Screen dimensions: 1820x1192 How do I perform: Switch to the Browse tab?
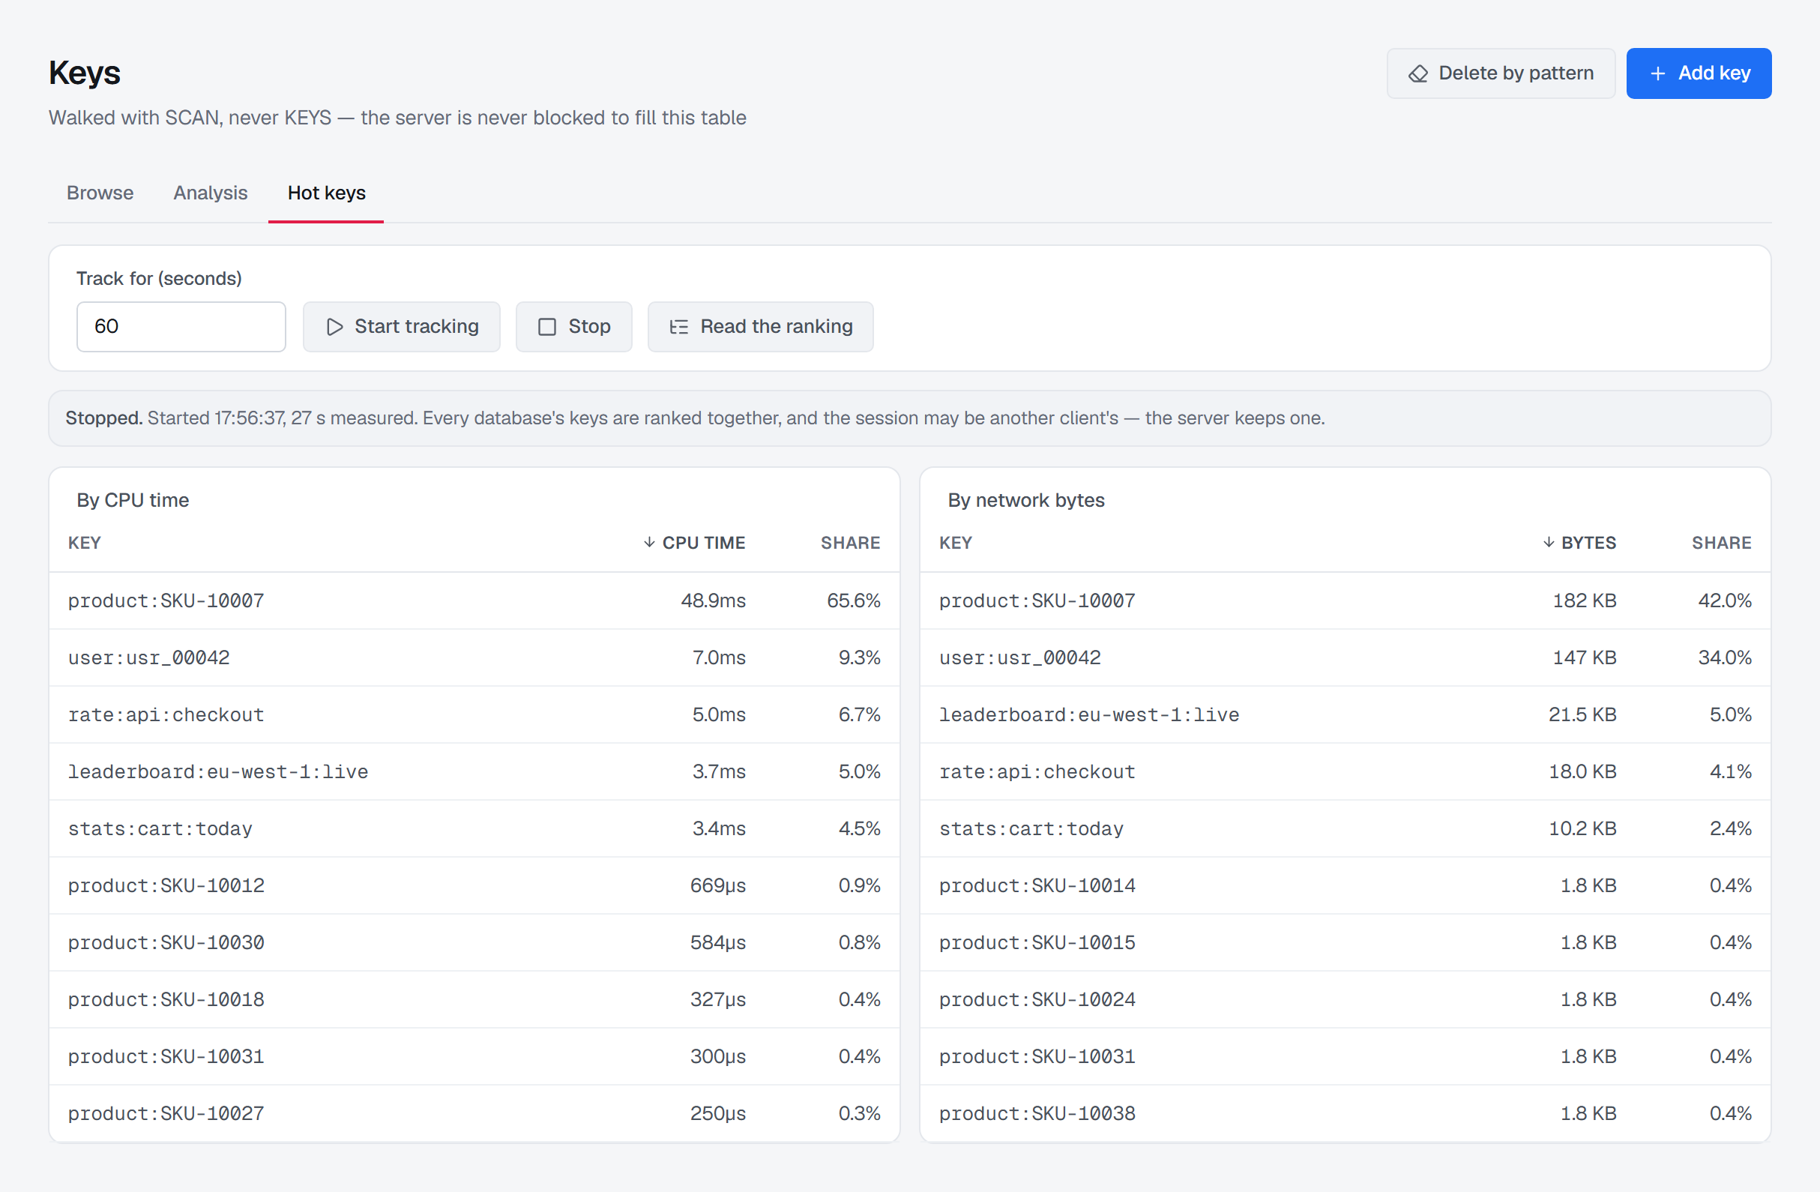(x=100, y=193)
